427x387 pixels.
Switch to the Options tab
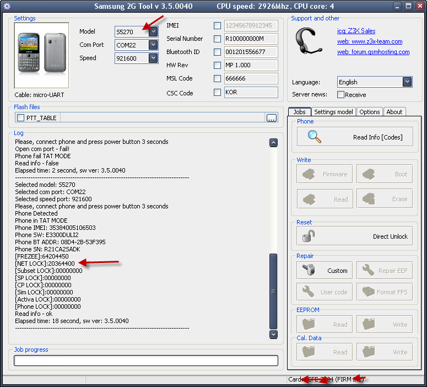(369, 112)
